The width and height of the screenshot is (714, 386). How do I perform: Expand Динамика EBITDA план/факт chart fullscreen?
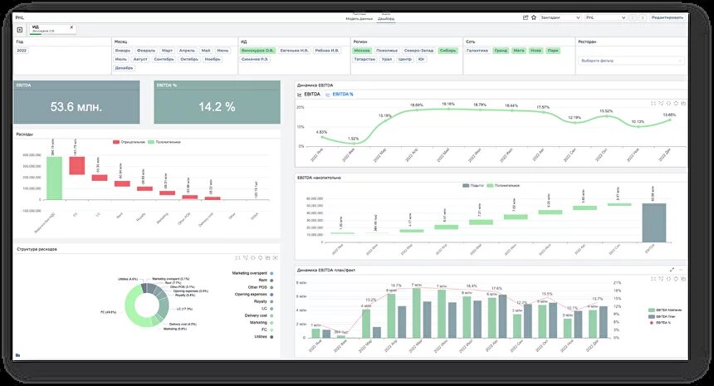pyautogui.click(x=672, y=270)
